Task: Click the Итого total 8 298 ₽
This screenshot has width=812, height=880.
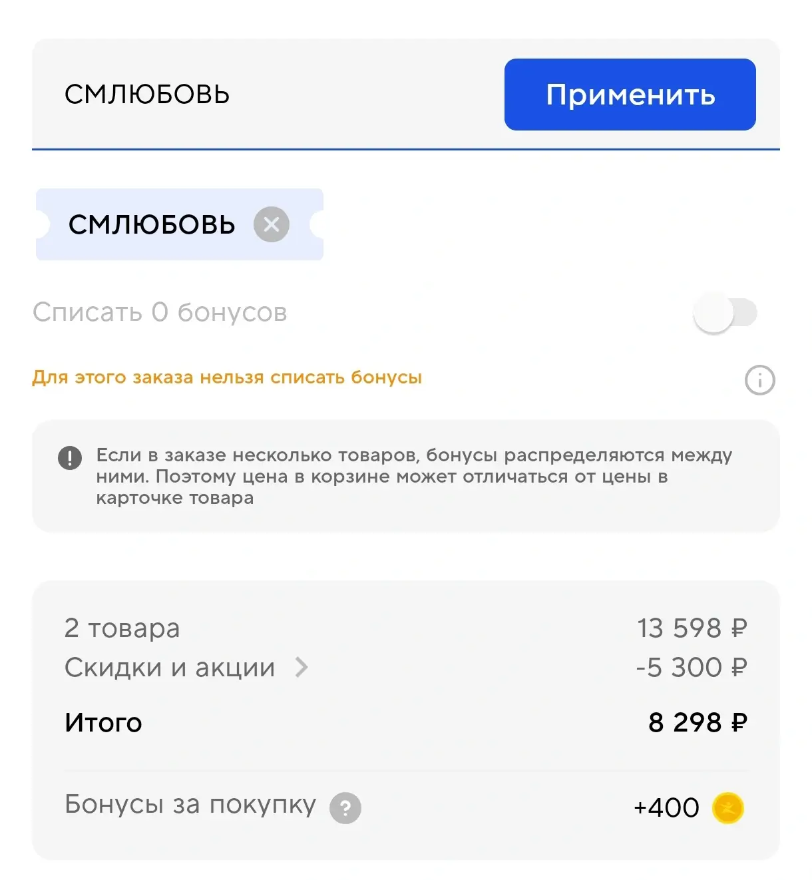Action: tap(697, 723)
